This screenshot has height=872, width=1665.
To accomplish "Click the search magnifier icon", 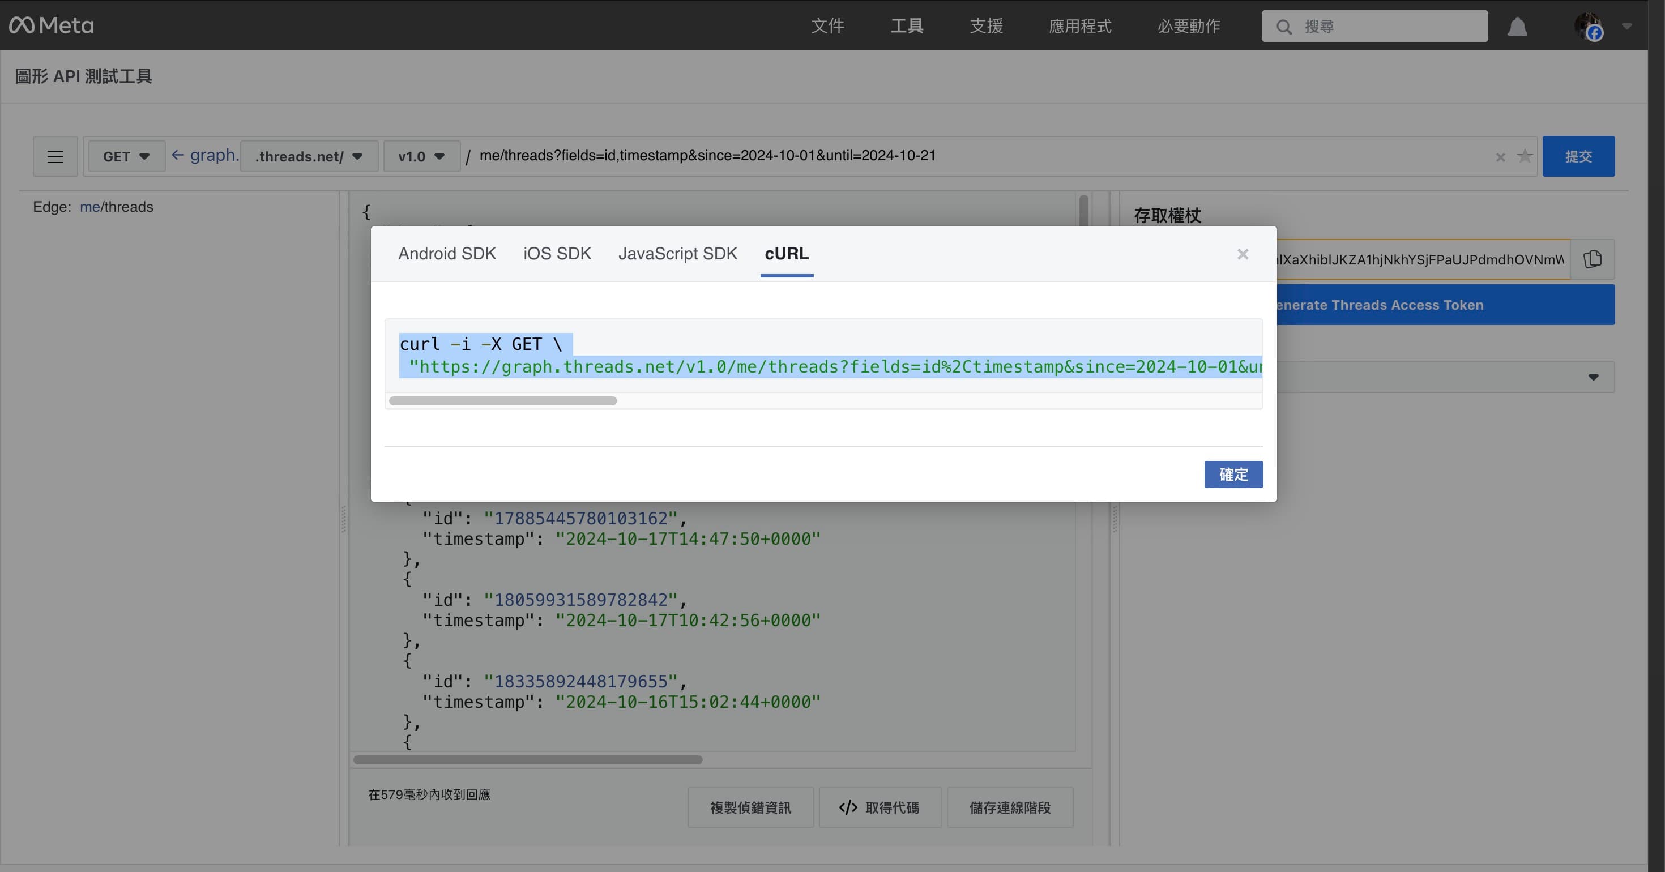I will 1284,27.
